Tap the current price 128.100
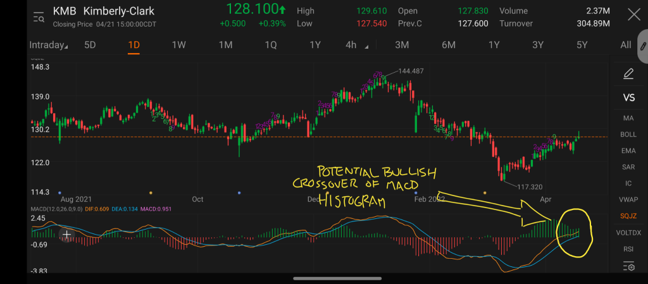 256,9
